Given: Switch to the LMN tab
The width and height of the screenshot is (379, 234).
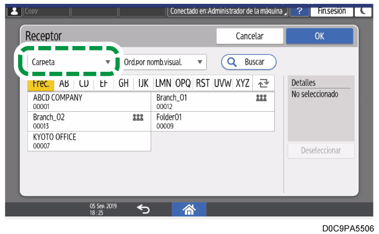Looking at the screenshot, I should coord(163,84).
